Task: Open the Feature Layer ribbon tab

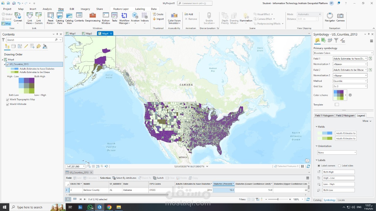Action: (121, 9)
